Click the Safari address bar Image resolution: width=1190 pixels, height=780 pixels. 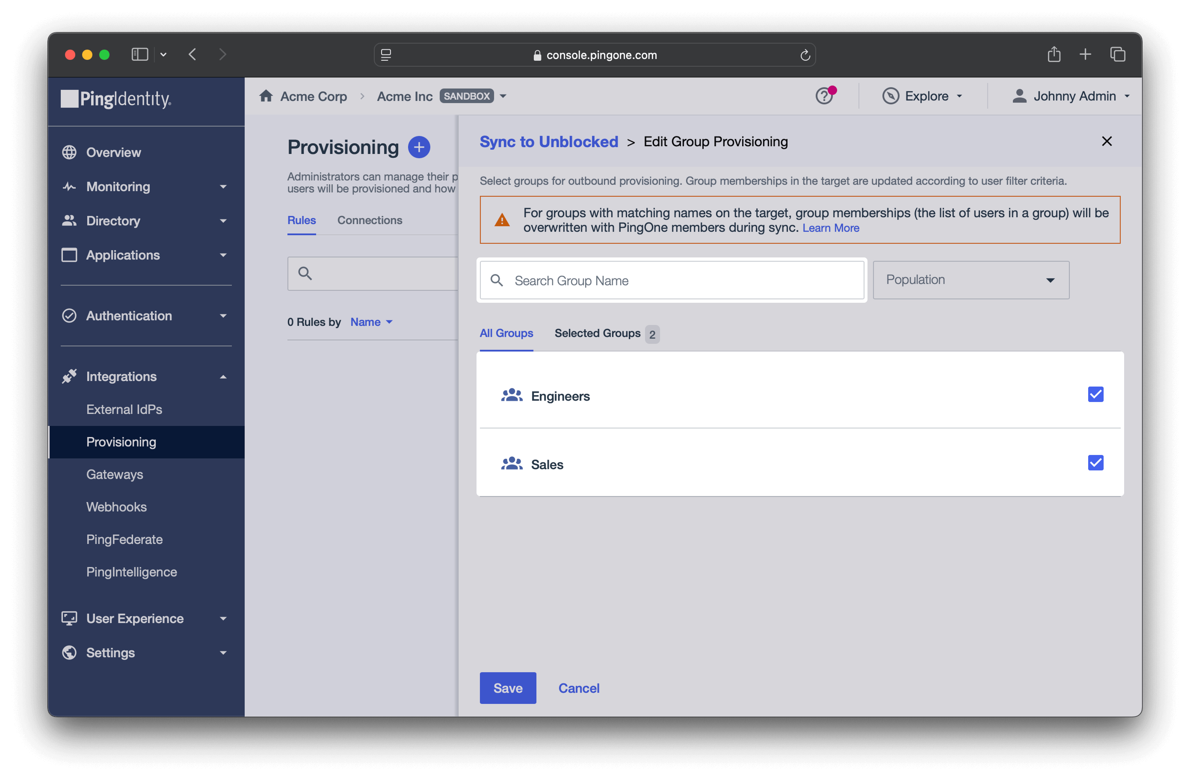(x=595, y=55)
